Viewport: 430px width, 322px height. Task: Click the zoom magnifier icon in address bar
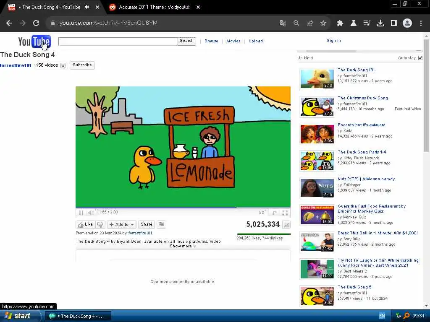[296, 23]
